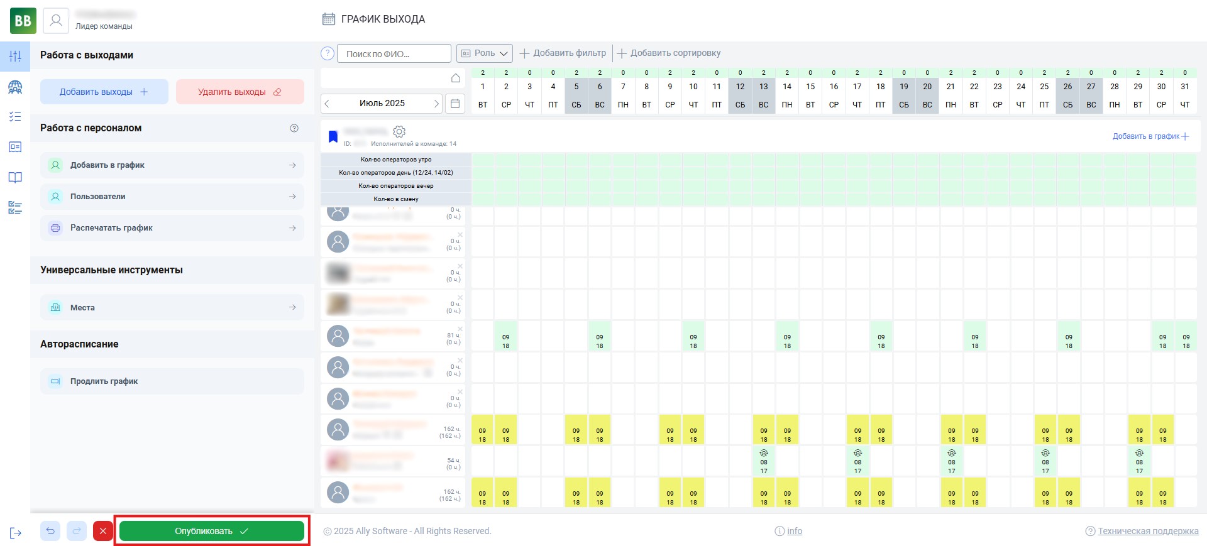The width and height of the screenshot is (1207, 546).
Task: Click the Авторасписание heading
Action: 79,344
